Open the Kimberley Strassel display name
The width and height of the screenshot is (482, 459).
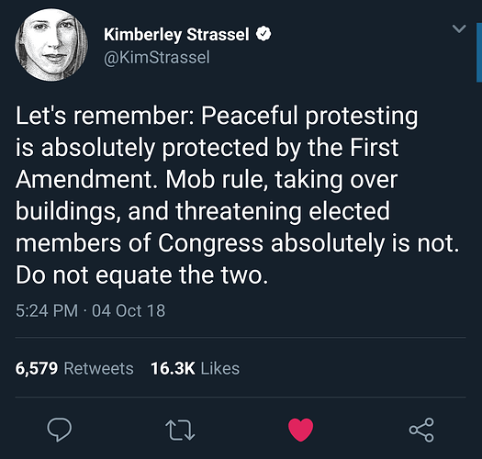[x=176, y=34]
